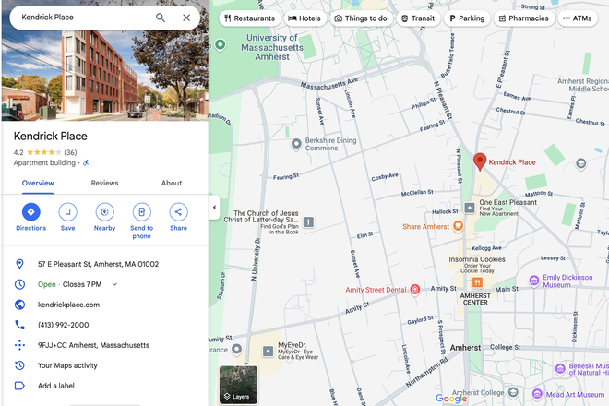
Task: Expand the opening hours dropdown arrow
Action: [x=114, y=284]
